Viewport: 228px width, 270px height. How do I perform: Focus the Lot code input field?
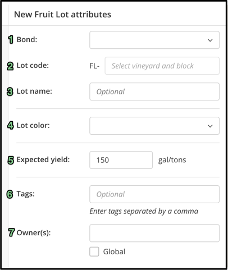[162, 66]
